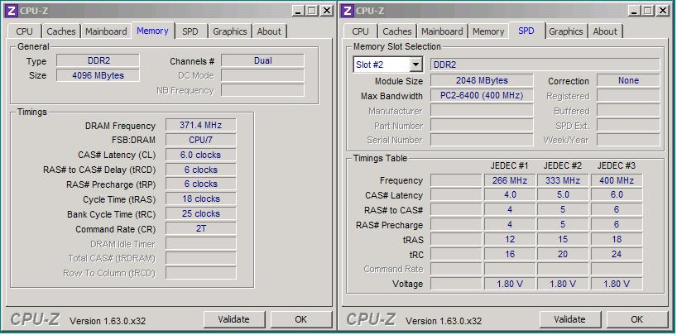This screenshot has width=677, height=335.
Task: Click the Size value 4096 MBytes
Action: pyautogui.click(x=98, y=75)
